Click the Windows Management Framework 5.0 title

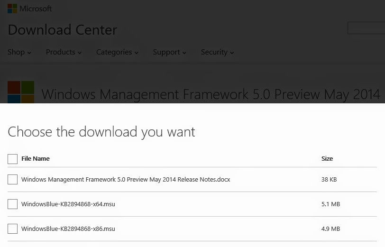click(x=211, y=94)
